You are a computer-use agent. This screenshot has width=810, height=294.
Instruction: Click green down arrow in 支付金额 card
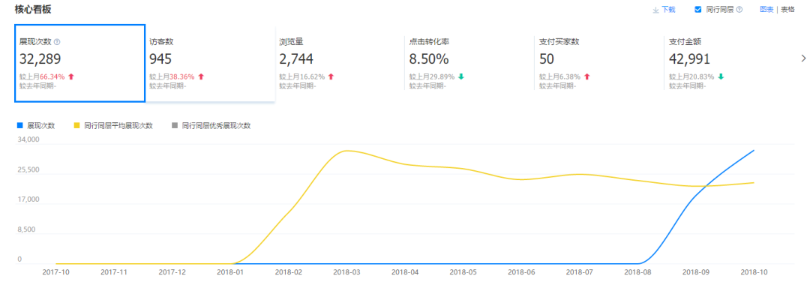721,76
